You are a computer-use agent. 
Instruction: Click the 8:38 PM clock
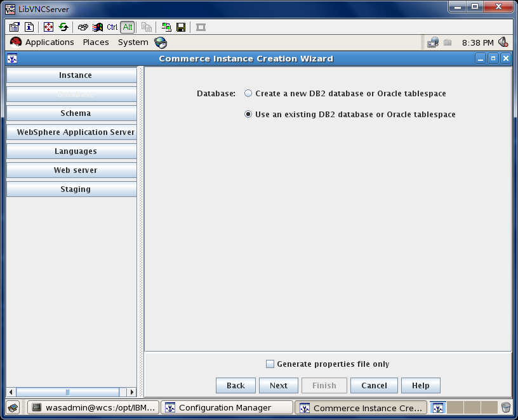pyautogui.click(x=478, y=43)
